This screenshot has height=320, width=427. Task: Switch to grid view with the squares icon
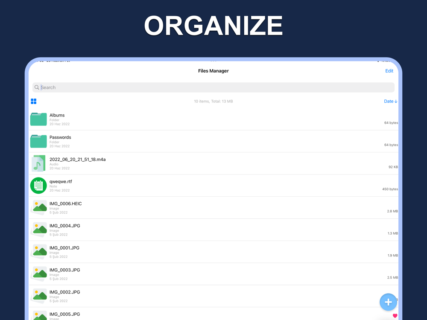click(x=33, y=101)
